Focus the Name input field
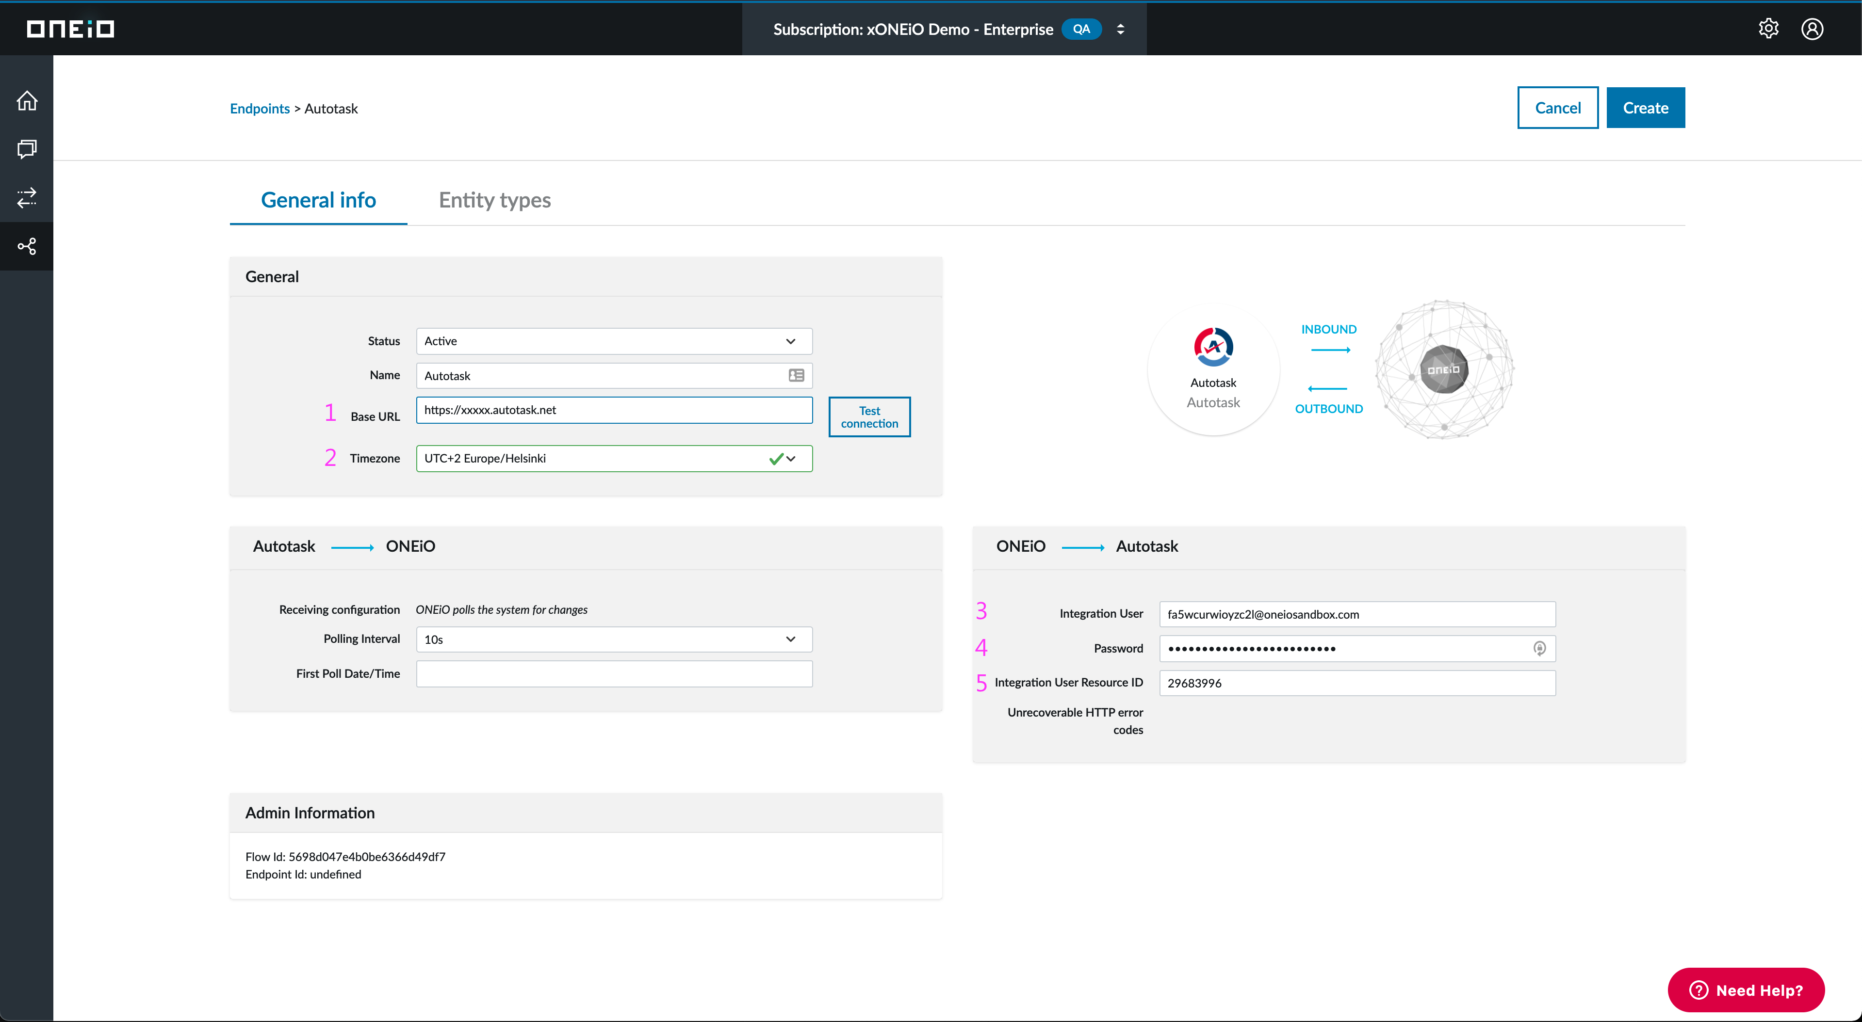The width and height of the screenshot is (1862, 1022). point(614,376)
